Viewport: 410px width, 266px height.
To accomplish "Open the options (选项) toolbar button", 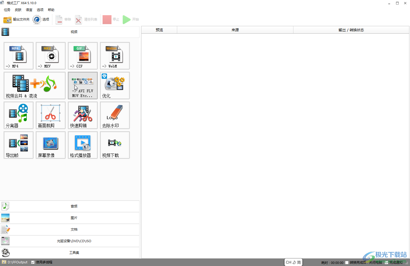I will 41,20.
